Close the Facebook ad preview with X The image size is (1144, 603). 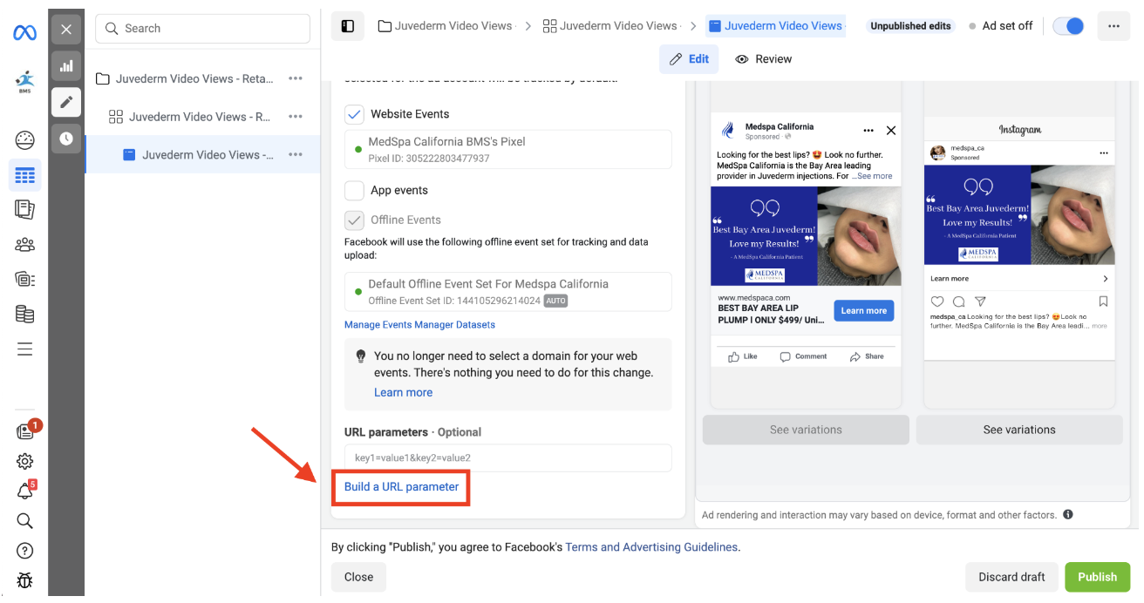(x=890, y=131)
